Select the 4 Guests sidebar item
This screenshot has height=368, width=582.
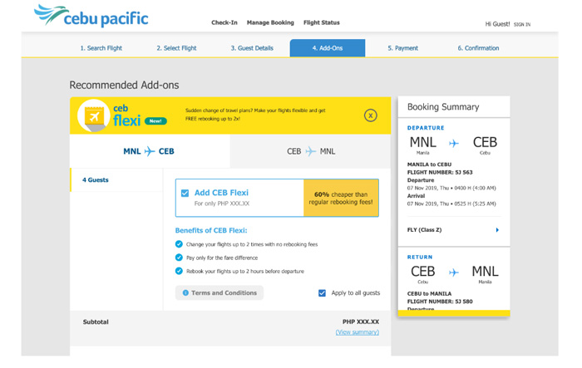[x=116, y=180]
